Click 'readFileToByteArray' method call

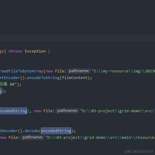pyautogui.click(x=22, y=71)
